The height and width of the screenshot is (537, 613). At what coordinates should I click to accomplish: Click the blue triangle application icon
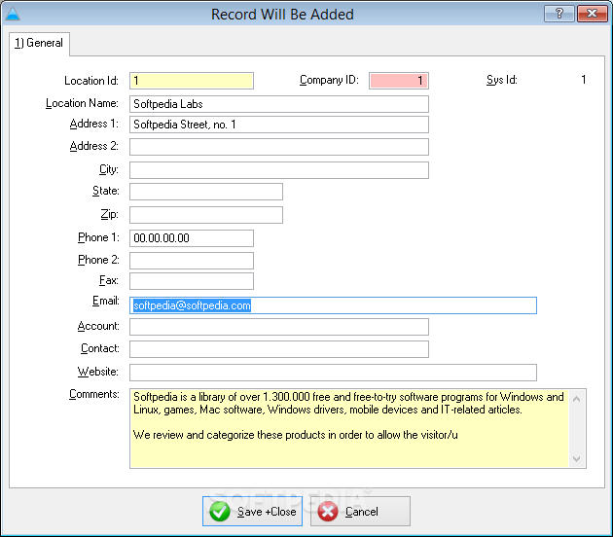[13, 14]
